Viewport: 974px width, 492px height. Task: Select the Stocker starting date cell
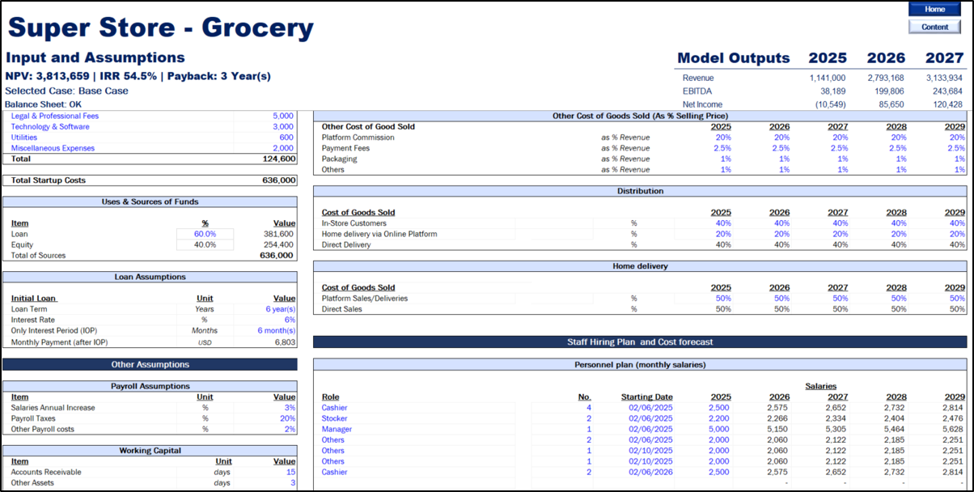point(650,418)
